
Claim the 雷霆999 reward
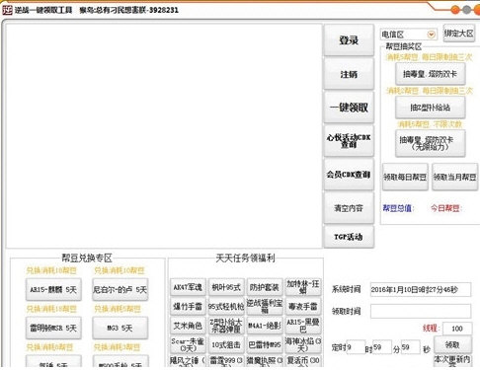click(226, 361)
